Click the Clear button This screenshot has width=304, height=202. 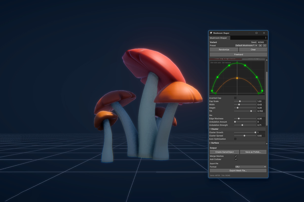tap(253, 50)
